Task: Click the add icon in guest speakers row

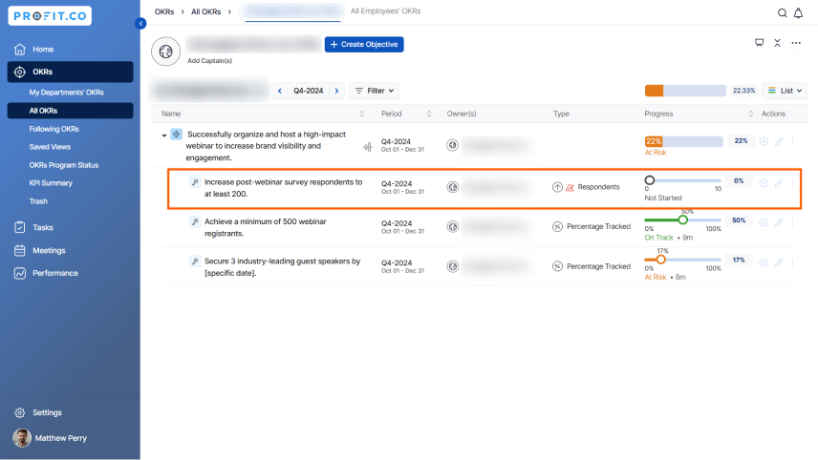Action: click(764, 262)
